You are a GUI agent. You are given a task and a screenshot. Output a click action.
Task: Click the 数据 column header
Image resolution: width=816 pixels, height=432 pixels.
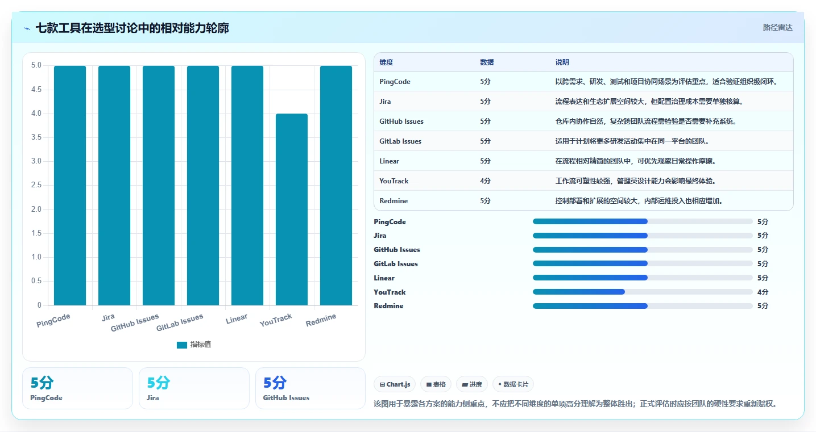click(x=487, y=62)
